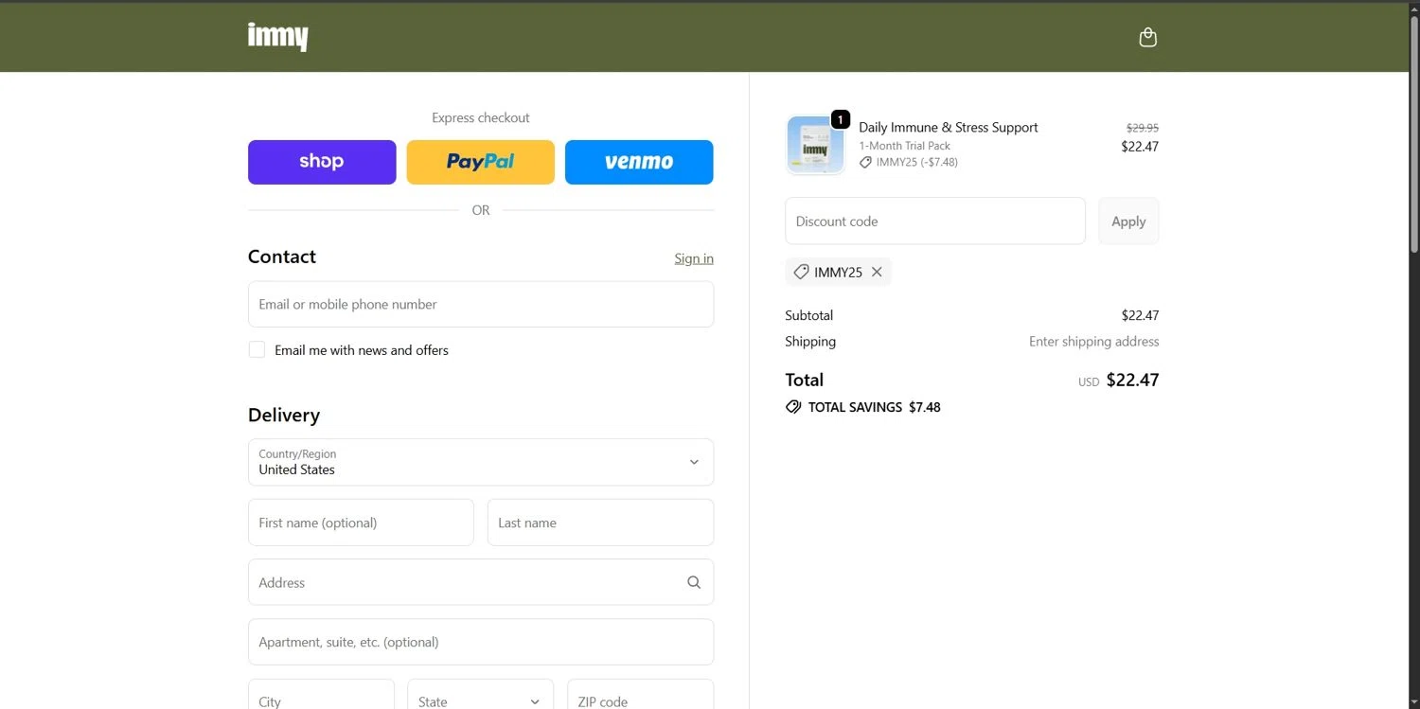Focus the Email or mobile phone number field

click(x=481, y=304)
